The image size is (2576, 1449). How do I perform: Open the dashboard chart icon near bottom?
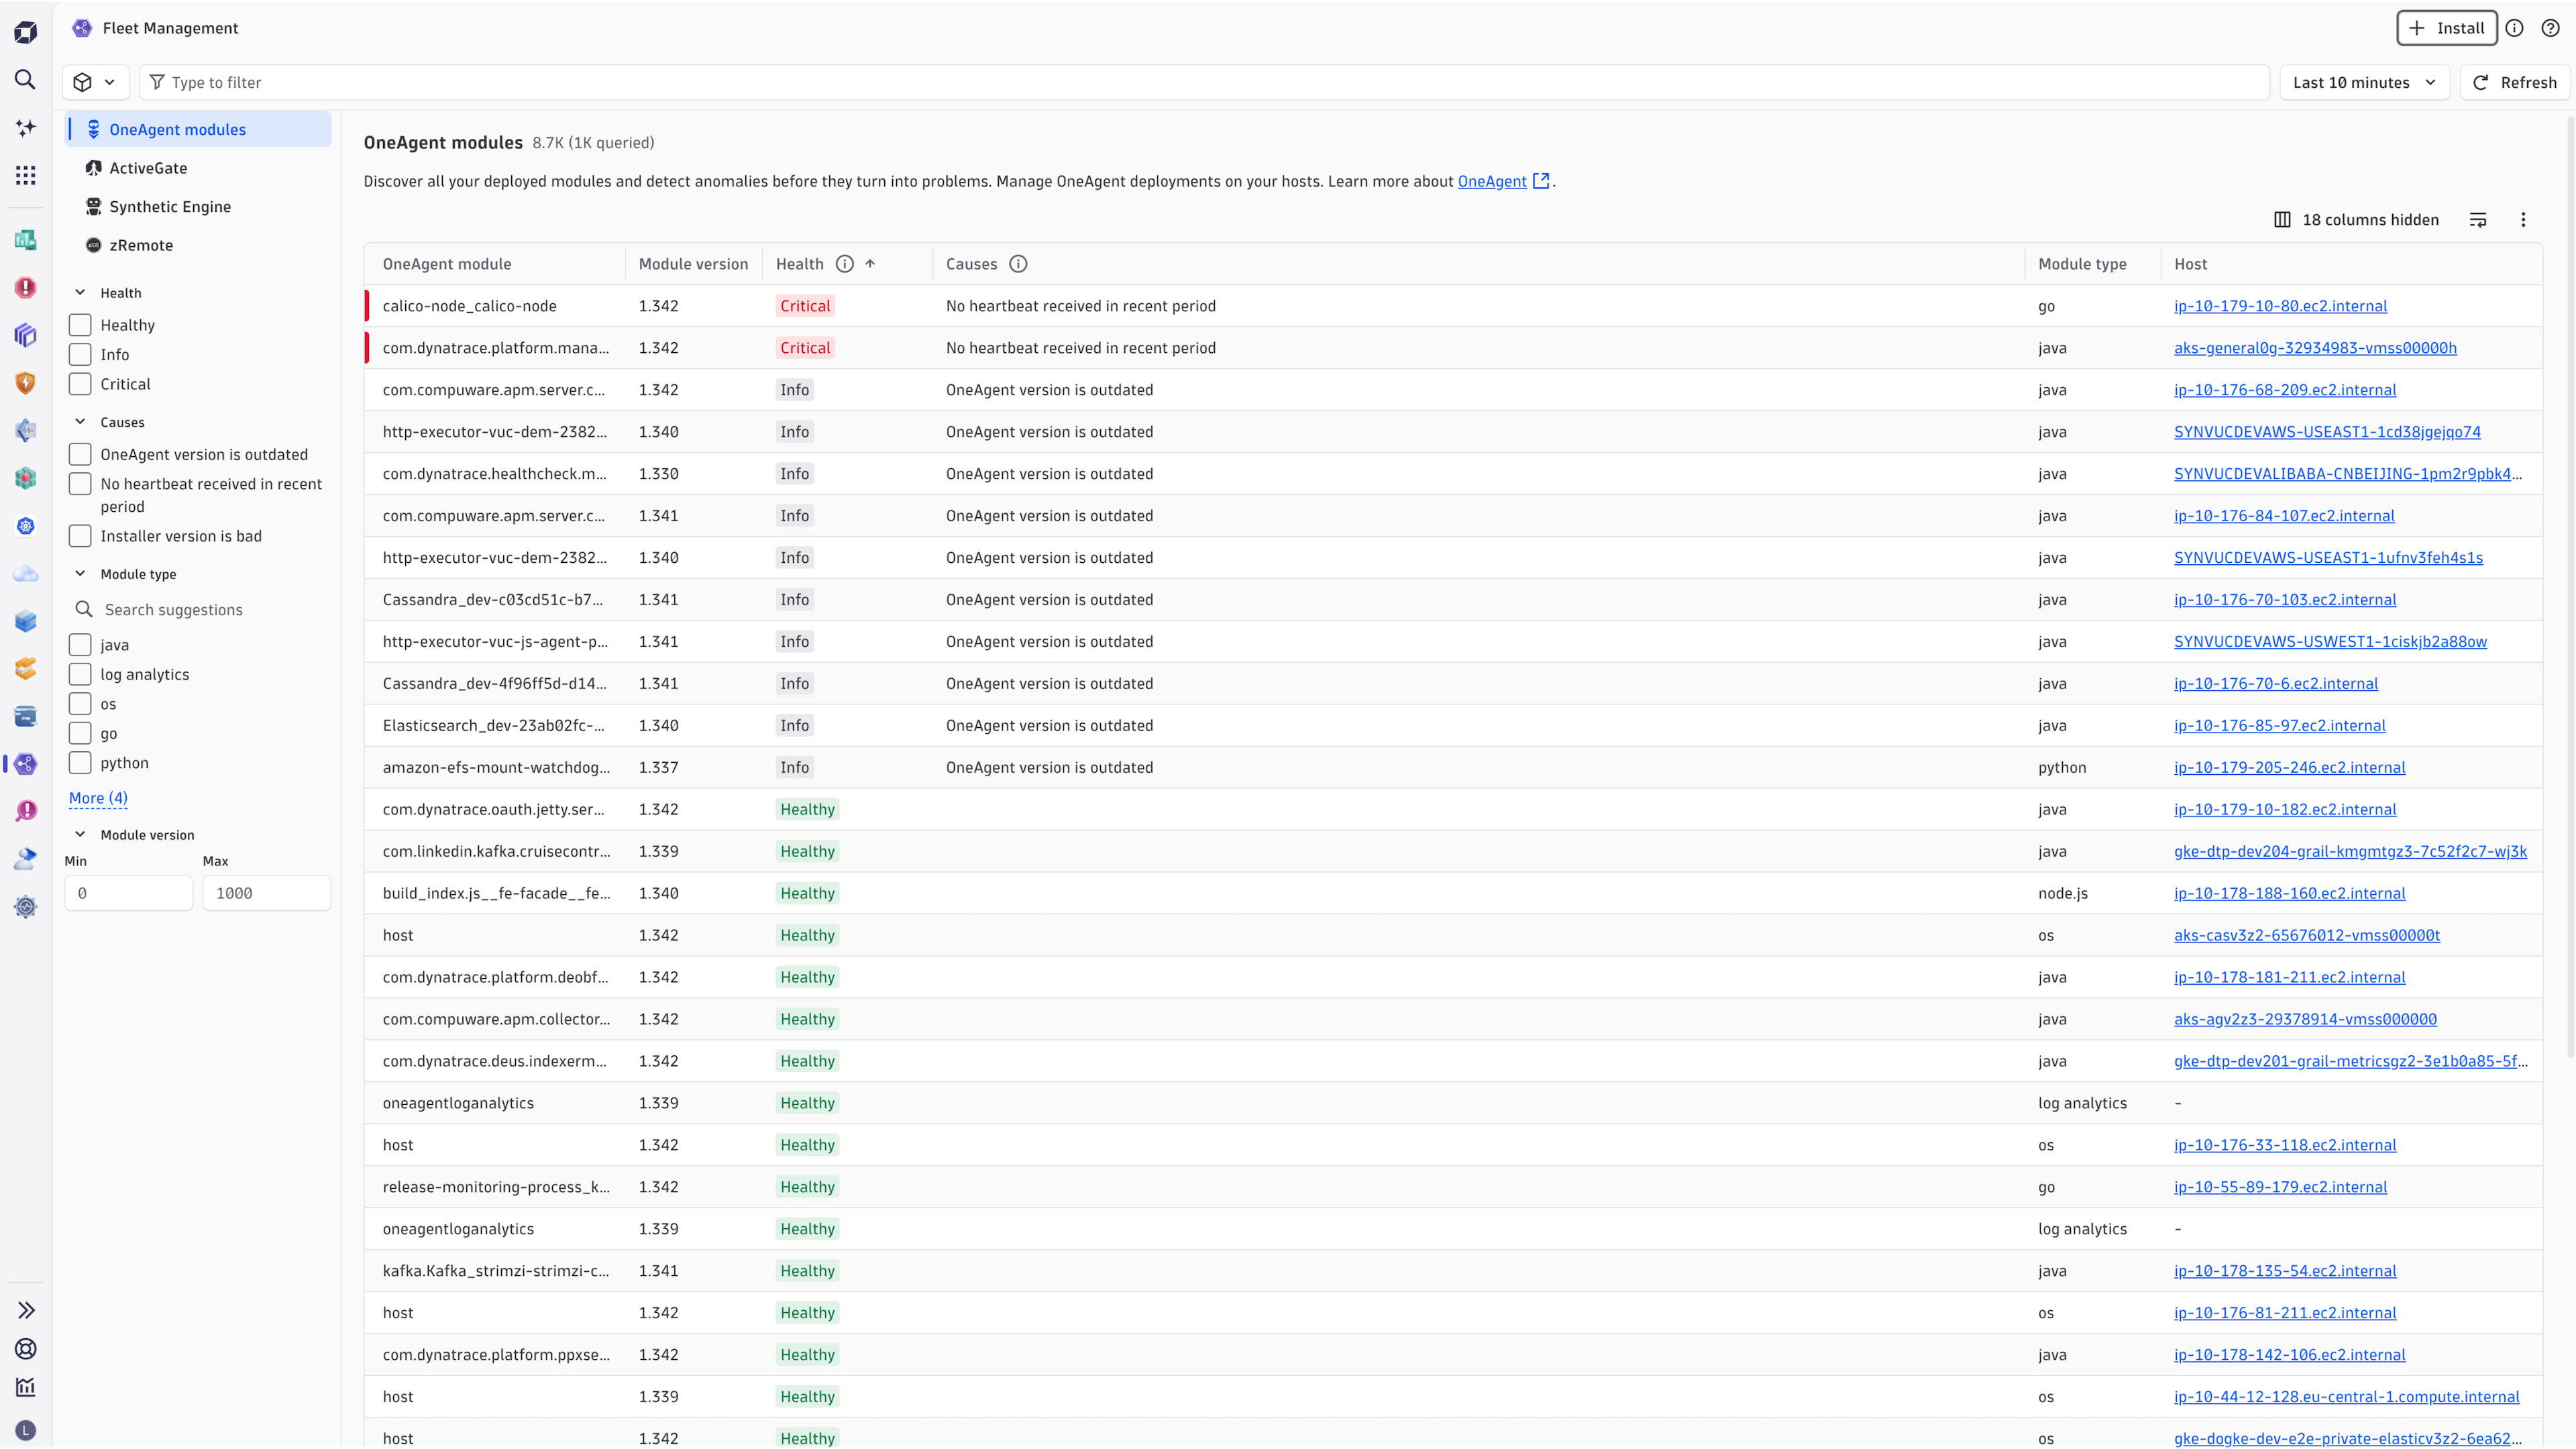click(x=25, y=1388)
